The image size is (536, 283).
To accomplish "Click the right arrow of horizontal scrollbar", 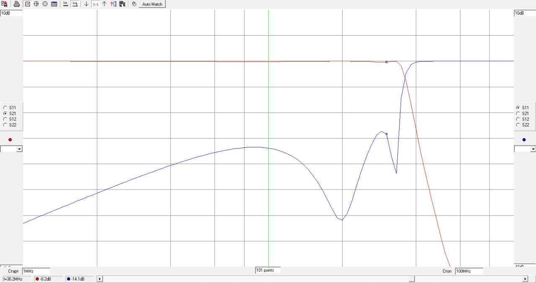I will point(525,279).
